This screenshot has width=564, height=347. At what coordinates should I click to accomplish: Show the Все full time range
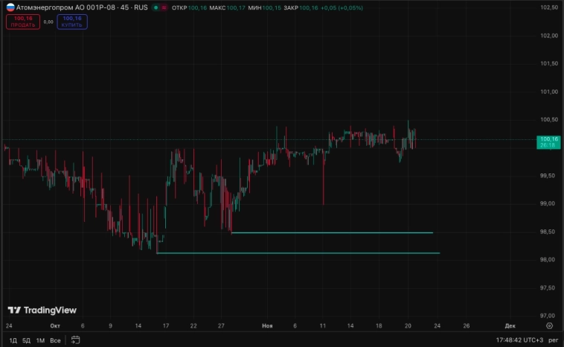point(55,340)
